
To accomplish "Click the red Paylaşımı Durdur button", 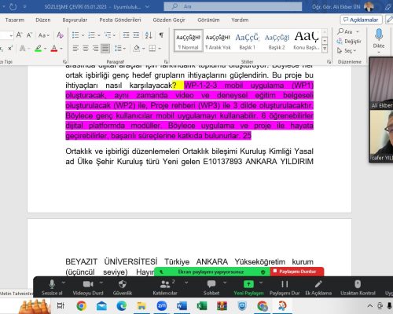I will 297,272.
